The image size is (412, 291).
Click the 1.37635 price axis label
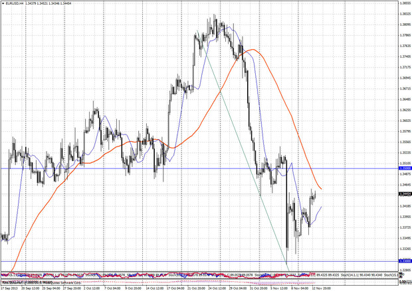point(405,46)
